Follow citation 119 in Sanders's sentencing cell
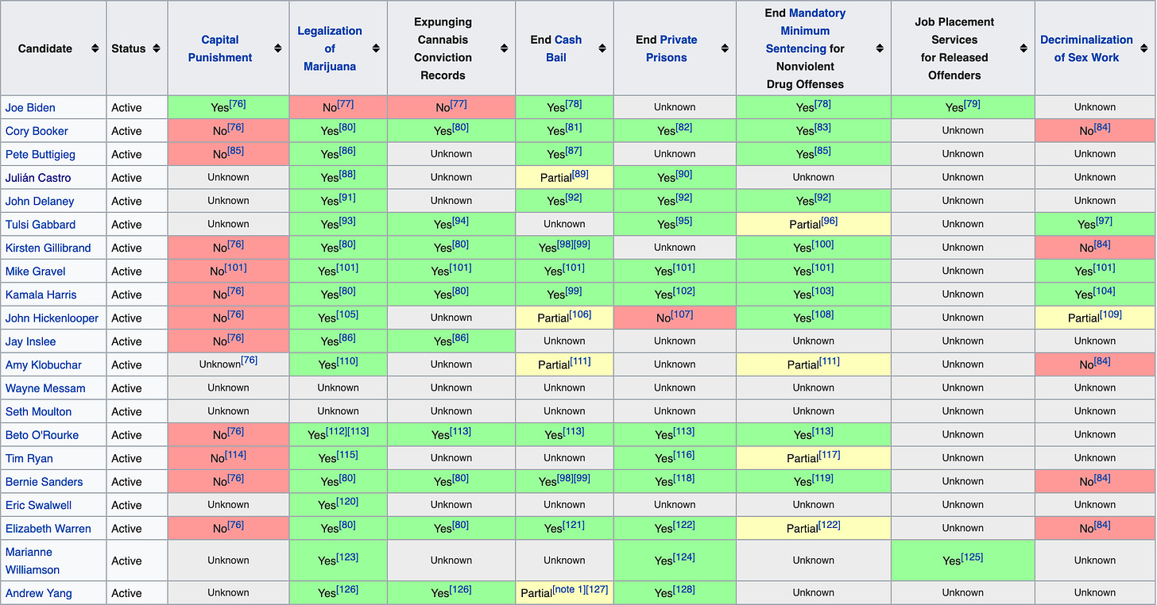Image resolution: width=1157 pixels, height=605 pixels. tap(824, 478)
